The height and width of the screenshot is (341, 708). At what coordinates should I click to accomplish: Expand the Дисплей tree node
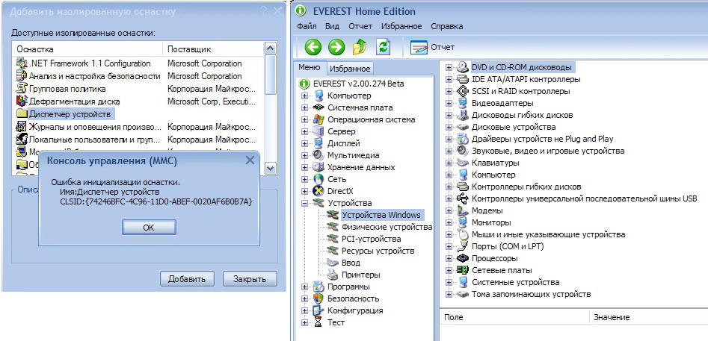[x=305, y=143]
